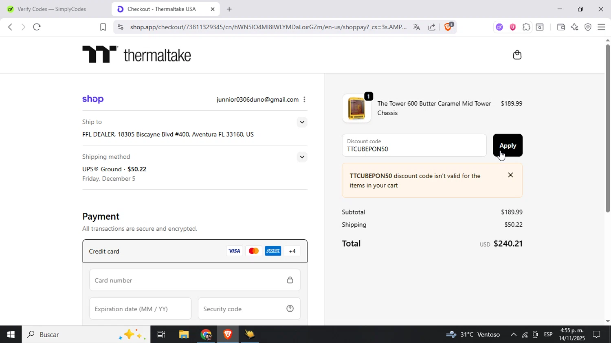Open the notification center
The height and width of the screenshot is (343, 611).
[x=597, y=334]
